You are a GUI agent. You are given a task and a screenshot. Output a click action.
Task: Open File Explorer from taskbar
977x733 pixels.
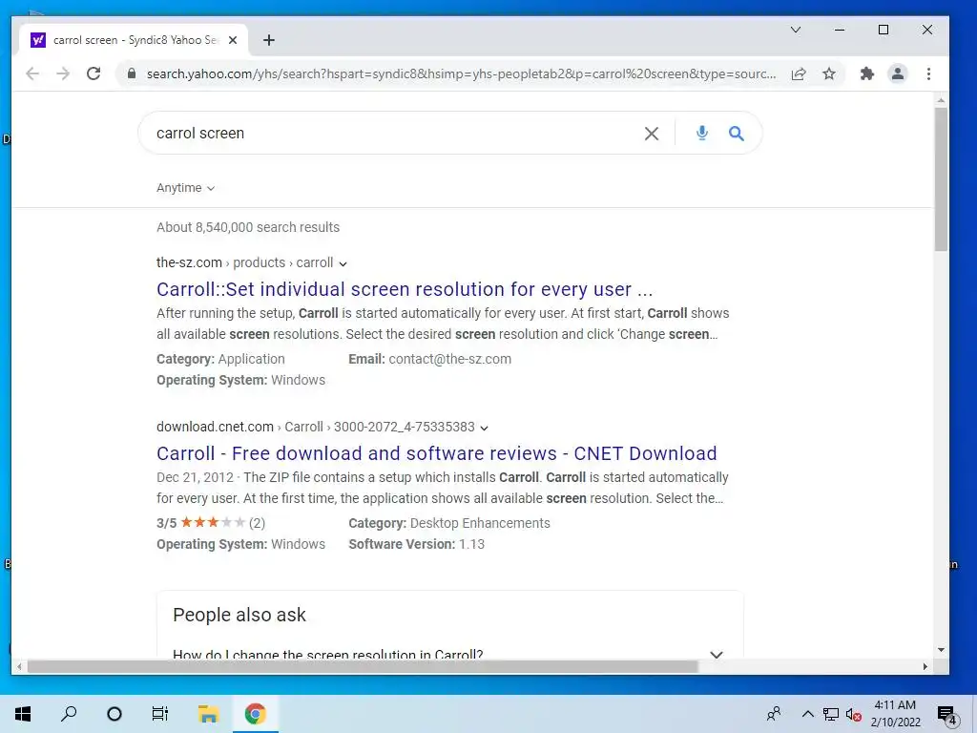click(208, 714)
